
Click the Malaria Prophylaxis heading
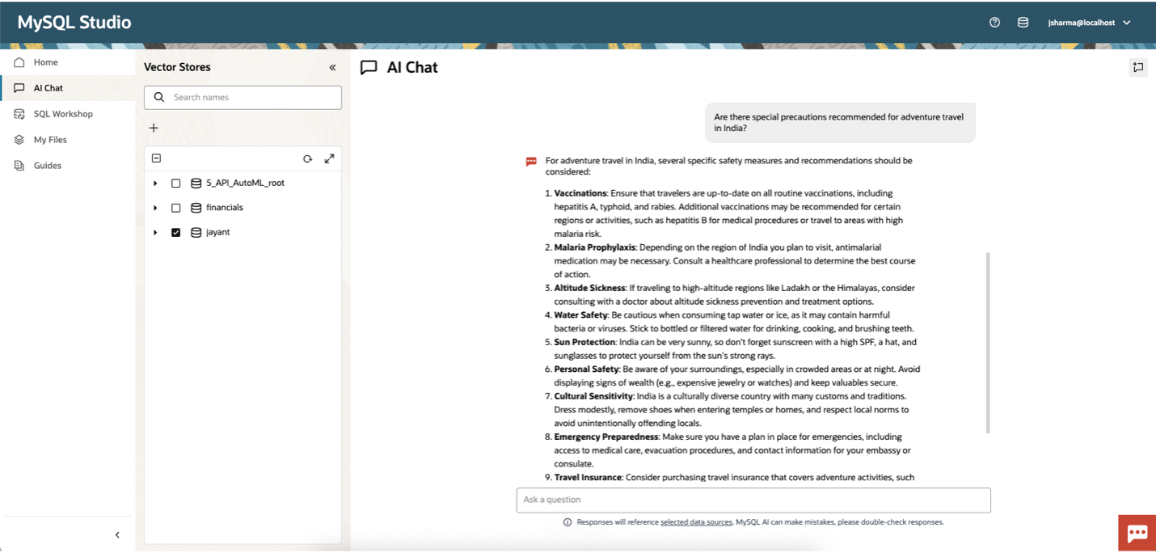(595, 247)
